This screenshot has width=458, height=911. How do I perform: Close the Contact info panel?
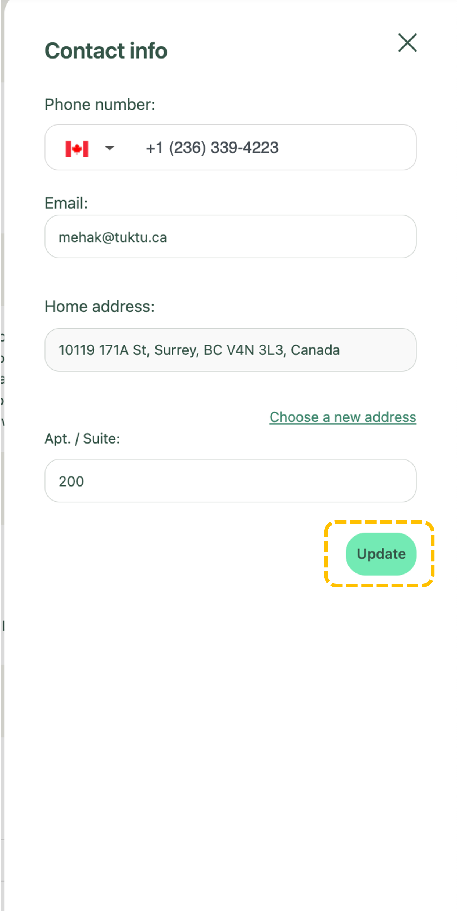pyautogui.click(x=407, y=43)
